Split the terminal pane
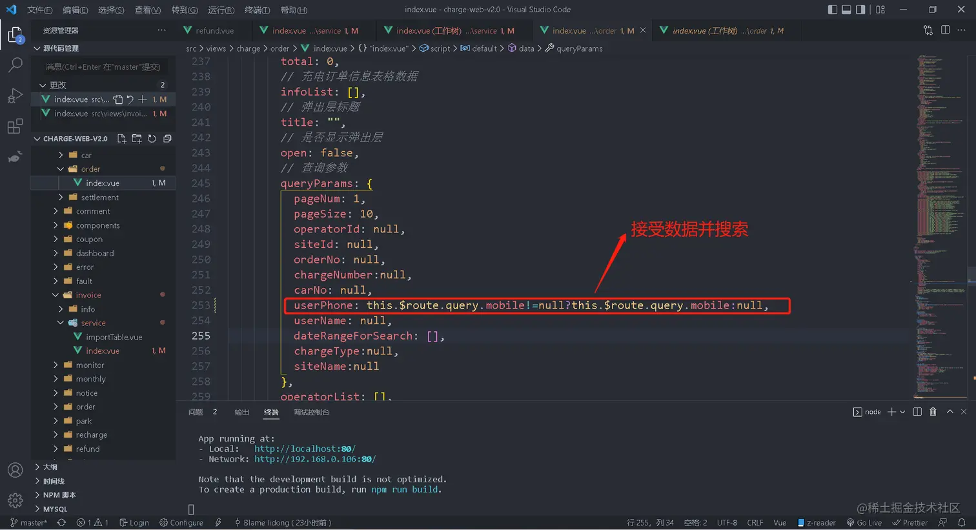The image size is (976, 530). pyautogui.click(x=917, y=412)
